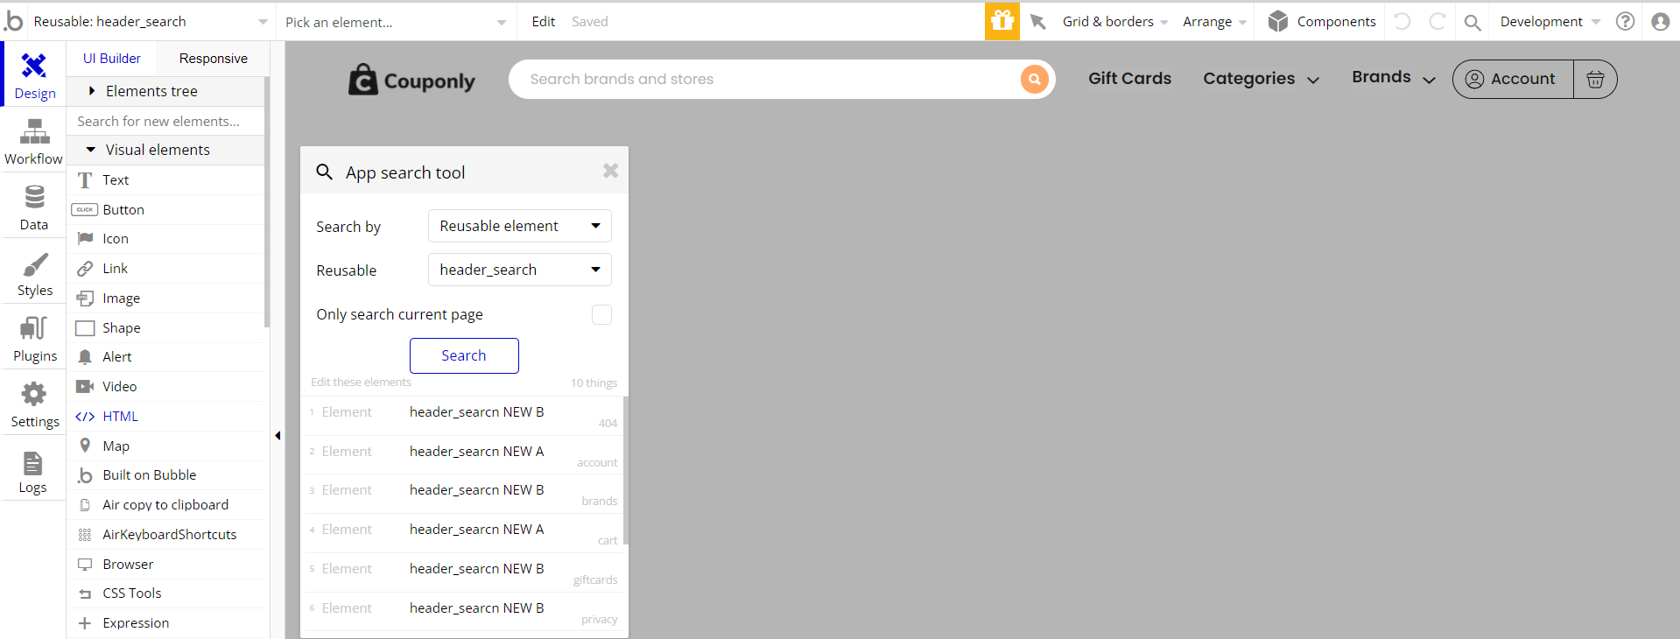Toggle Only search current page checkbox
Viewport: 1680px width, 639px height.
click(x=601, y=314)
